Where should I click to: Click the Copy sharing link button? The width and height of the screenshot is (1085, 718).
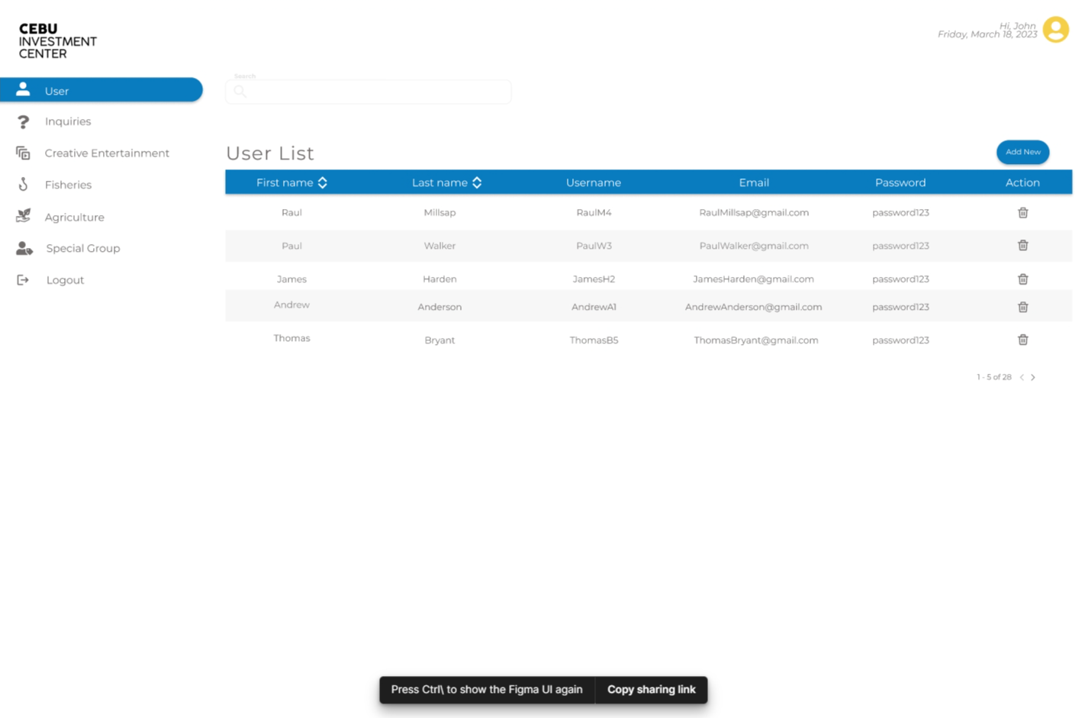click(x=652, y=690)
